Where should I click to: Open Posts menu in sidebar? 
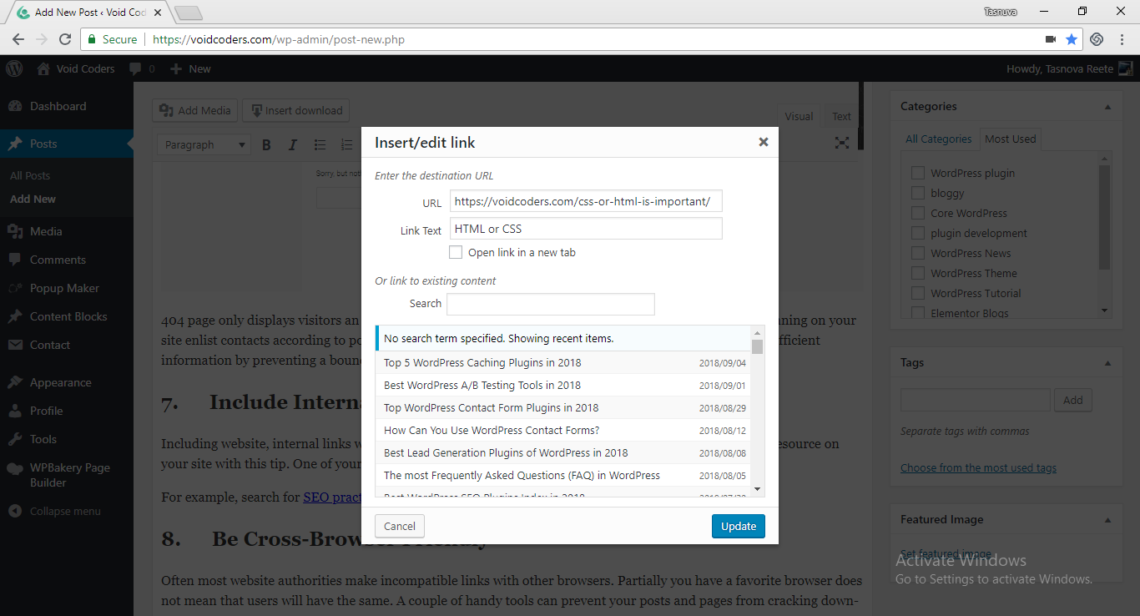click(67, 144)
